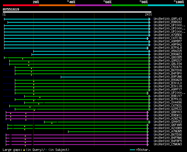187x152 pixels.
Task: Click the arrowhead ending the UniRef100_Q9FL43 alignment
Action: point(150,19)
